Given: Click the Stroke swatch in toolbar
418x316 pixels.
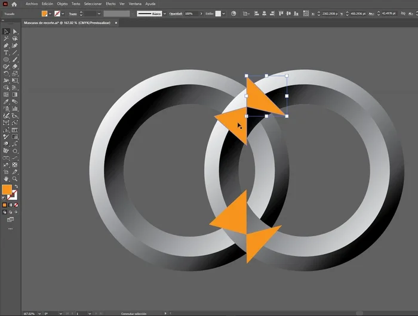Looking at the screenshot, I should [13, 196].
